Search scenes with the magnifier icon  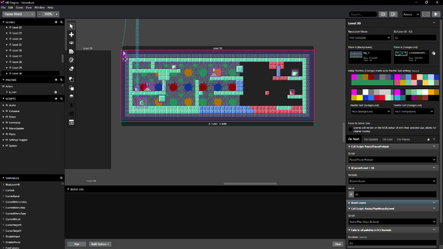(x=62, y=22)
